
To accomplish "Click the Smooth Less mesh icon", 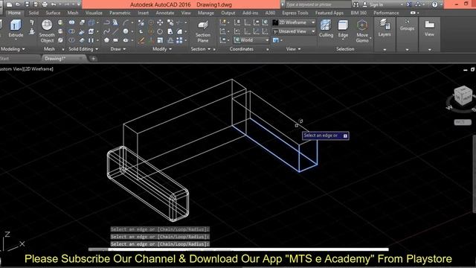I will [x=61, y=31].
